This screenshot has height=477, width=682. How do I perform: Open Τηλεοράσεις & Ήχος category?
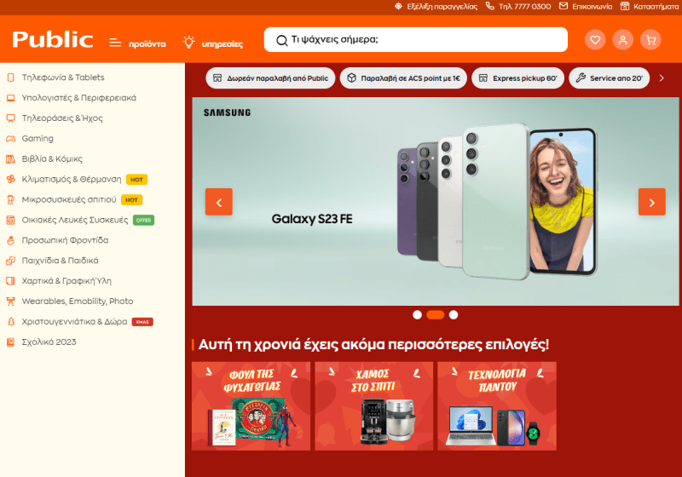click(x=62, y=118)
